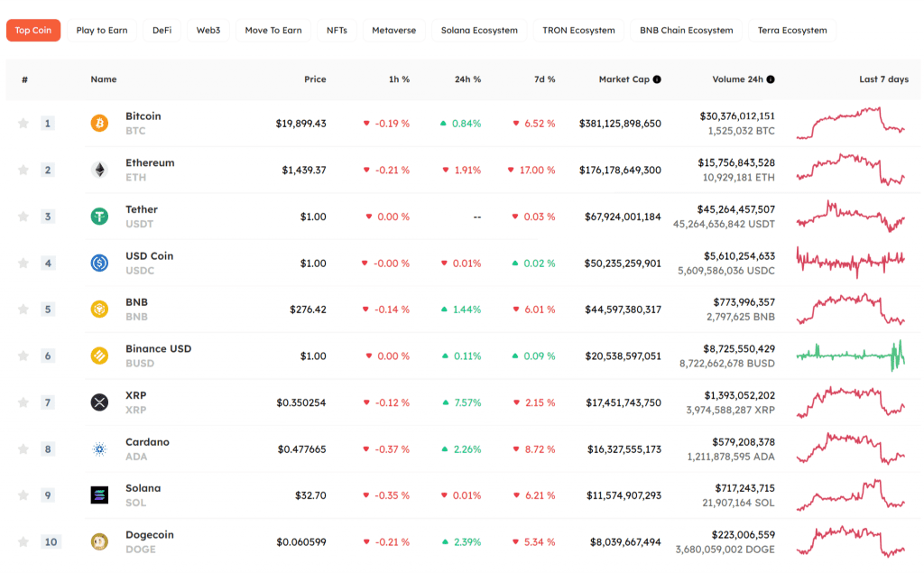Open USD Coin's 7-day sparkline
The image size is (924, 573).
tap(850, 263)
